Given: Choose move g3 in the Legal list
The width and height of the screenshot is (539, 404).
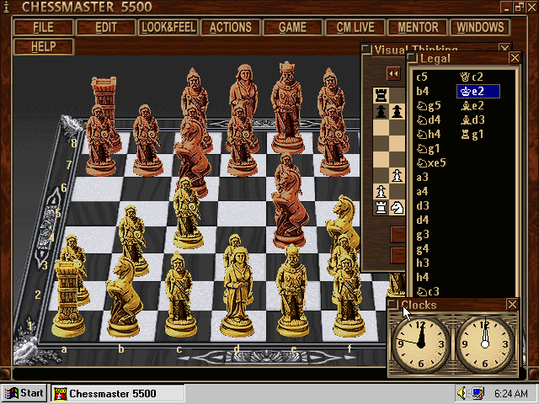Looking at the screenshot, I should [423, 235].
